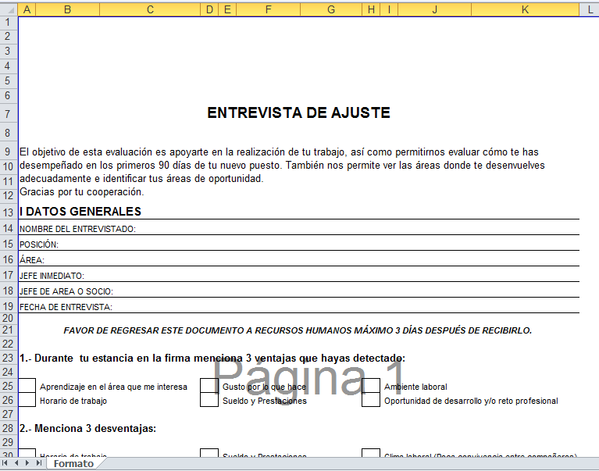Click the 'NOMBRE DEL ENTREVISTADO:' field

pos(299,228)
